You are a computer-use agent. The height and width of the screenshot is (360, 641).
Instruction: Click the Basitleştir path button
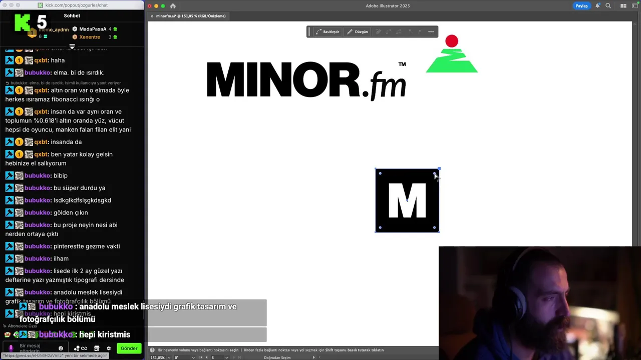(328, 31)
